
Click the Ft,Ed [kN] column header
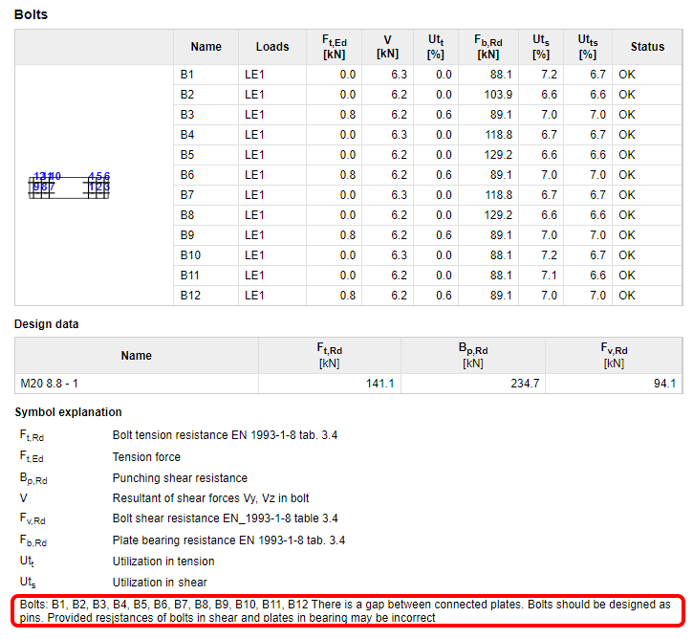click(335, 47)
